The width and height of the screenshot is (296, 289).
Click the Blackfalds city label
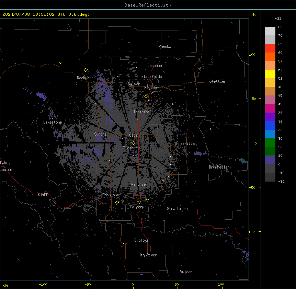click(x=151, y=77)
